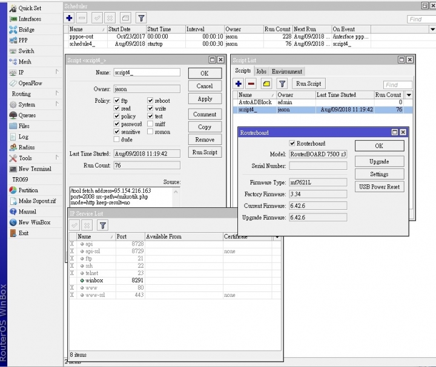Open PPP sidebar entry
This screenshot has width=436, height=367.
(23, 41)
